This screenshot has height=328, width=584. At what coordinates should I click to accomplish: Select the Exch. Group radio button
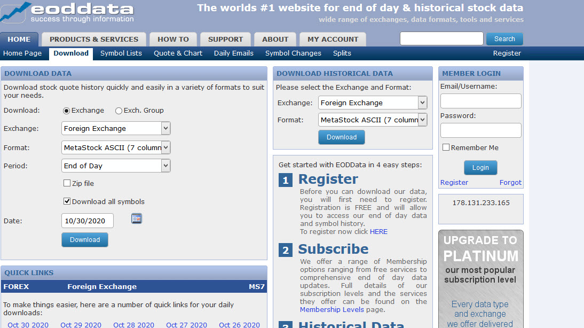(x=119, y=111)
